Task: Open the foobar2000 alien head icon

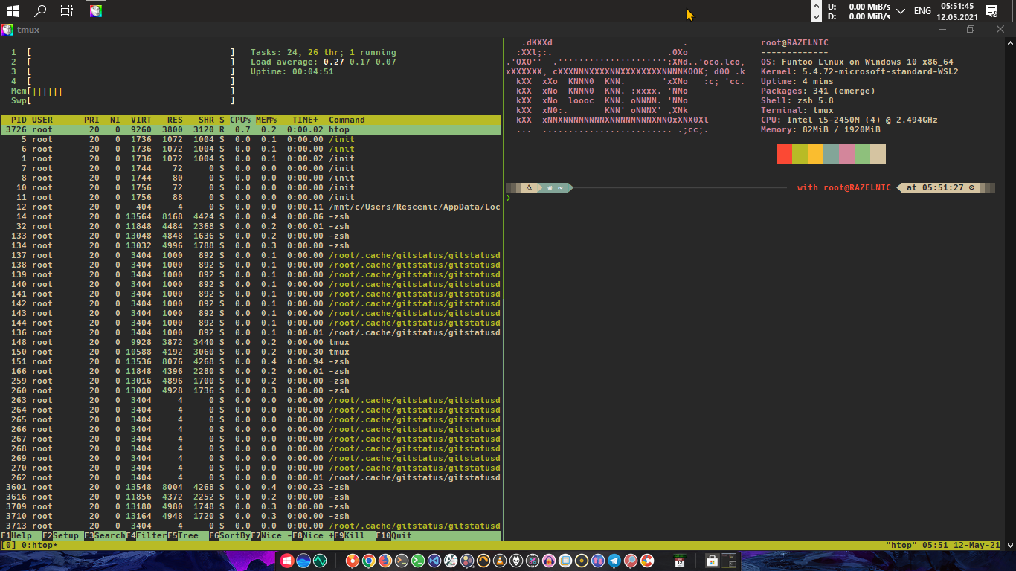Action: 516,561
